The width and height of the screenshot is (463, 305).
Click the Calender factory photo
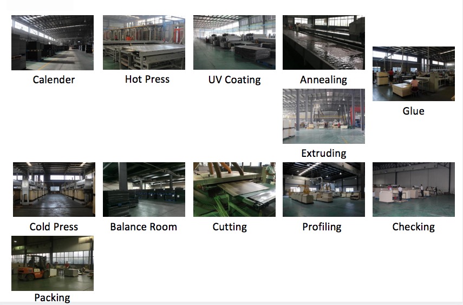tap(53, 43)
